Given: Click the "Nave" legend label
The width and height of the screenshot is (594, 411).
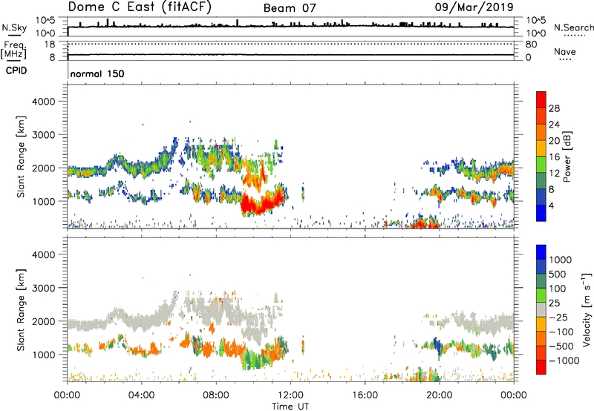Looking at the screenshot, I should pyautogui.click(x=564, y=51).
